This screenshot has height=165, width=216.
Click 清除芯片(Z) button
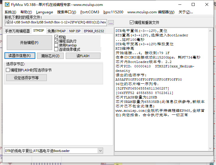click(x=50, y=56)
